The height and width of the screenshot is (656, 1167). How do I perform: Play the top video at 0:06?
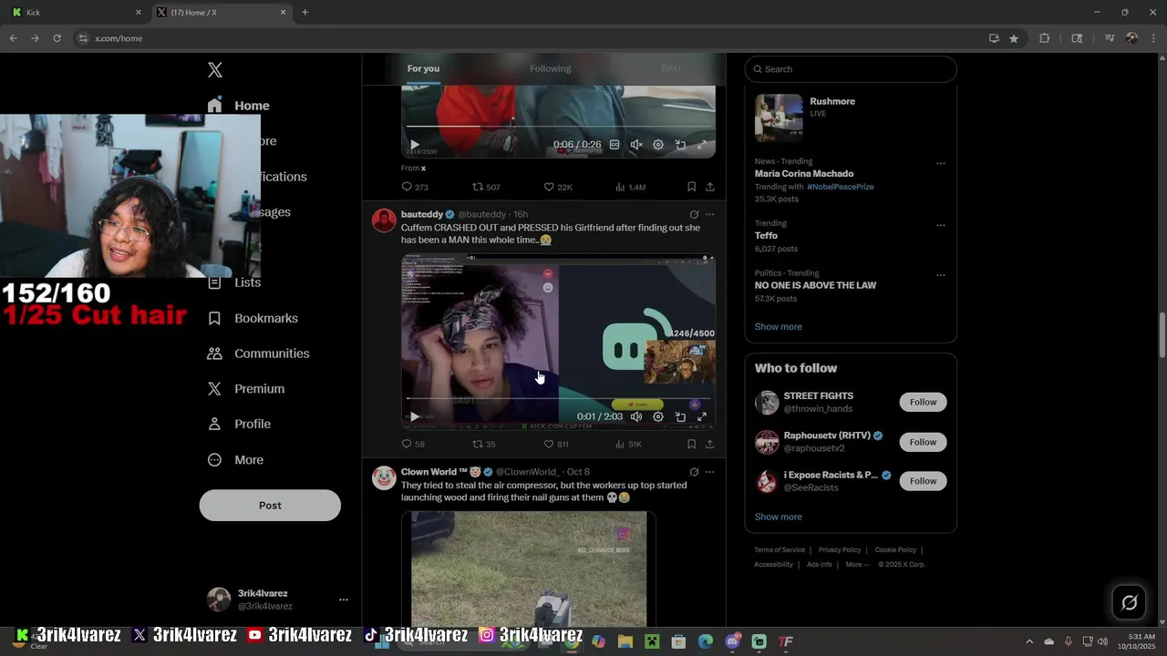point(415,145)
